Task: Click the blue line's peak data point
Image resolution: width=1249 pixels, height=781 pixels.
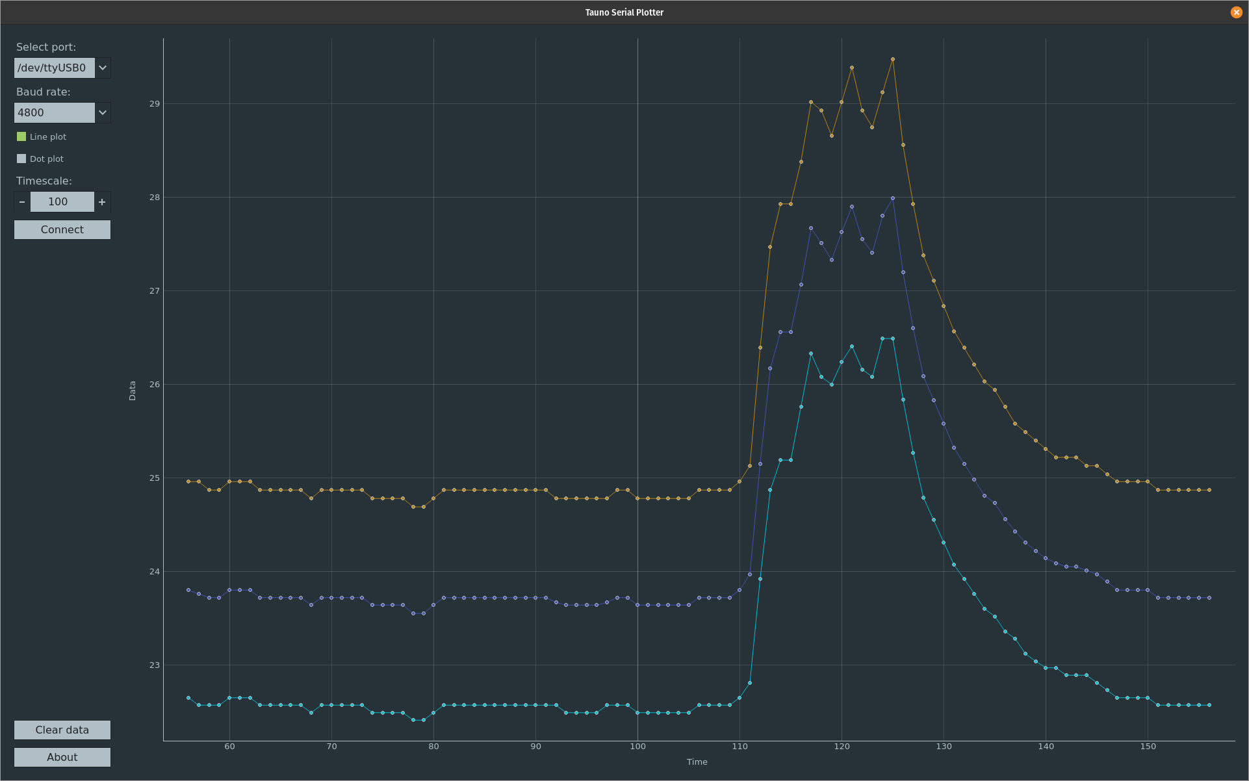Action: click(x=893, y=198)
